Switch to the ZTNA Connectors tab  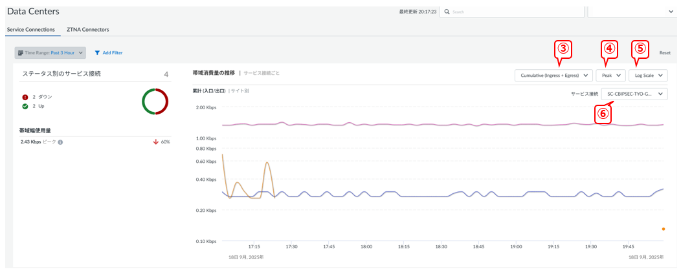(88, 30)
